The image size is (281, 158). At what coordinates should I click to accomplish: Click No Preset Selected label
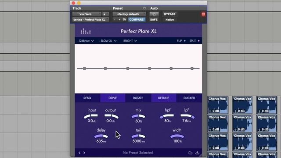point(137,153)
